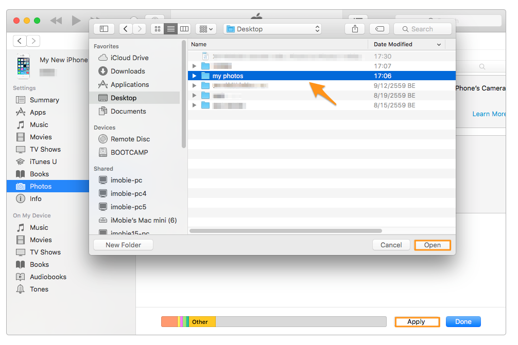
Task: Toggle the sidebar in the file dialog
Action: coord(103,28)
